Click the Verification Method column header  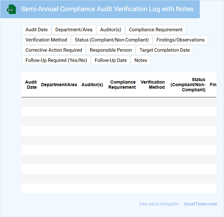(153, 85)
